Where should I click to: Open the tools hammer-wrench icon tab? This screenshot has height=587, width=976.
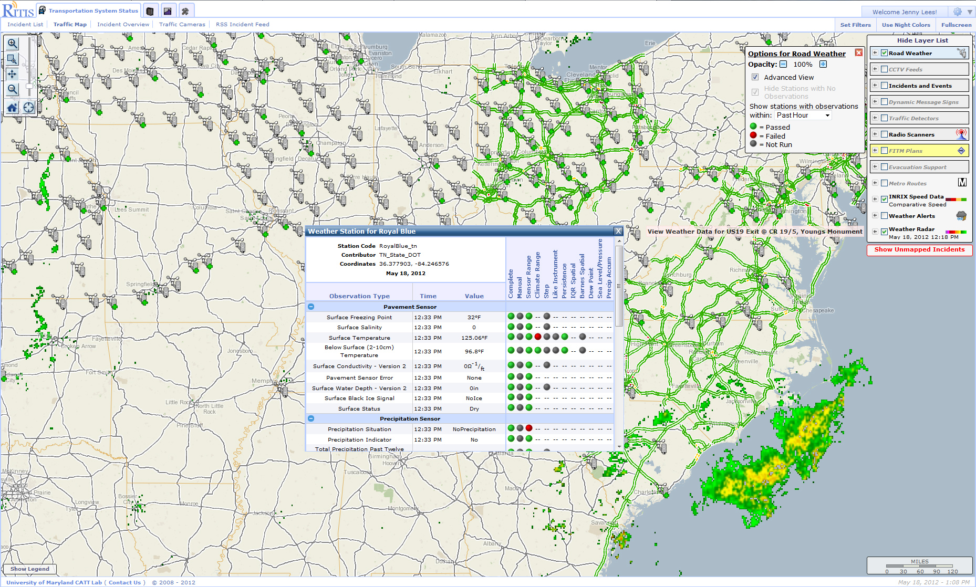point(185,11)
